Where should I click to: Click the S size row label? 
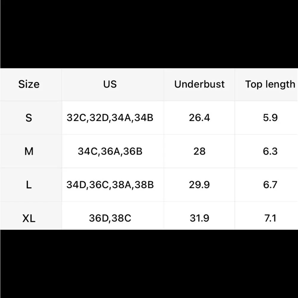tap(29, 118)
